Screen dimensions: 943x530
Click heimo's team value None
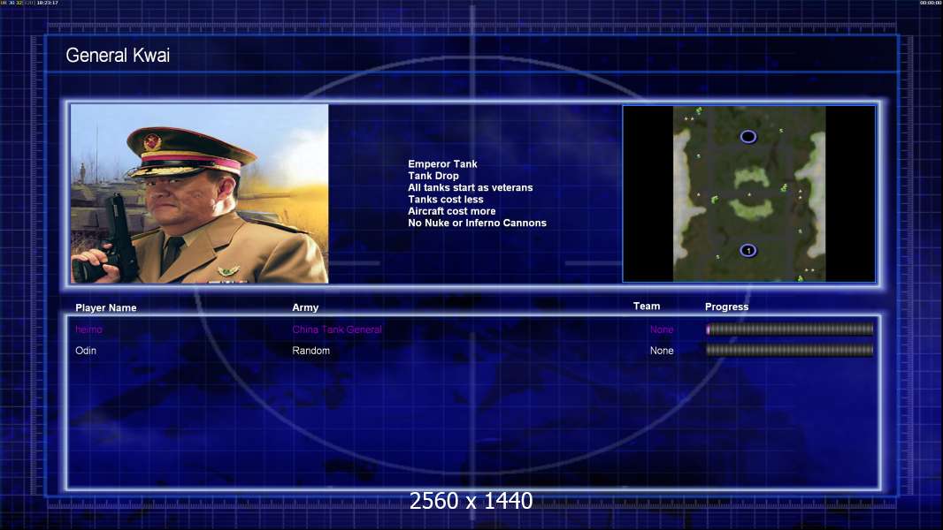[662, 329]
